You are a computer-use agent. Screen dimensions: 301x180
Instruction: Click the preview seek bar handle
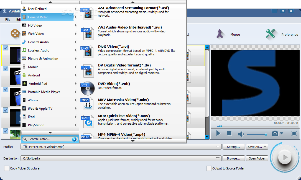point(221,126)
